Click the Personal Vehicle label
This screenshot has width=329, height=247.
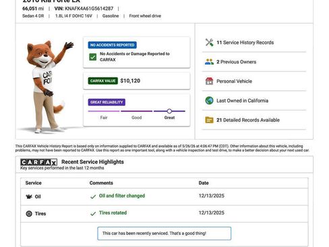click(234, 81)
